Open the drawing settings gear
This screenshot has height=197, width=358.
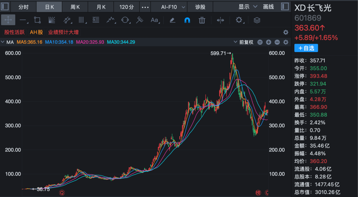pos(239,20)
